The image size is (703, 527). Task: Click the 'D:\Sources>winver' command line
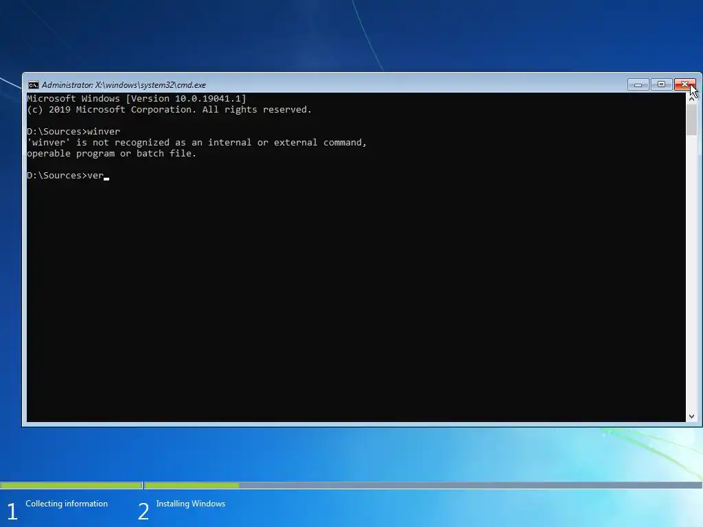point(73,132)
